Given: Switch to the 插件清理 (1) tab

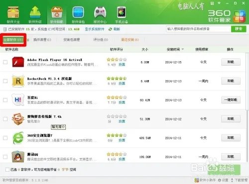Looking at the screenshot, I should (x=42, y=40).
